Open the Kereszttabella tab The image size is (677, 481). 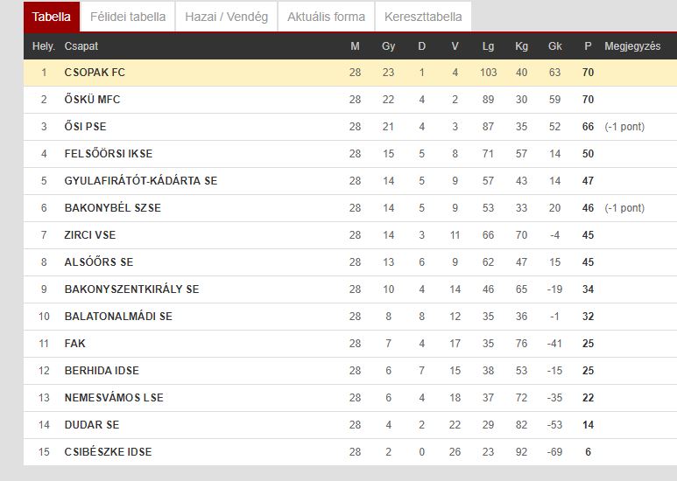click(x=423, y=17)
